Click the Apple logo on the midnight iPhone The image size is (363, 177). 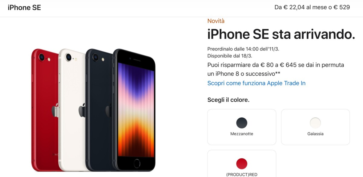click(x=108, y=110)
